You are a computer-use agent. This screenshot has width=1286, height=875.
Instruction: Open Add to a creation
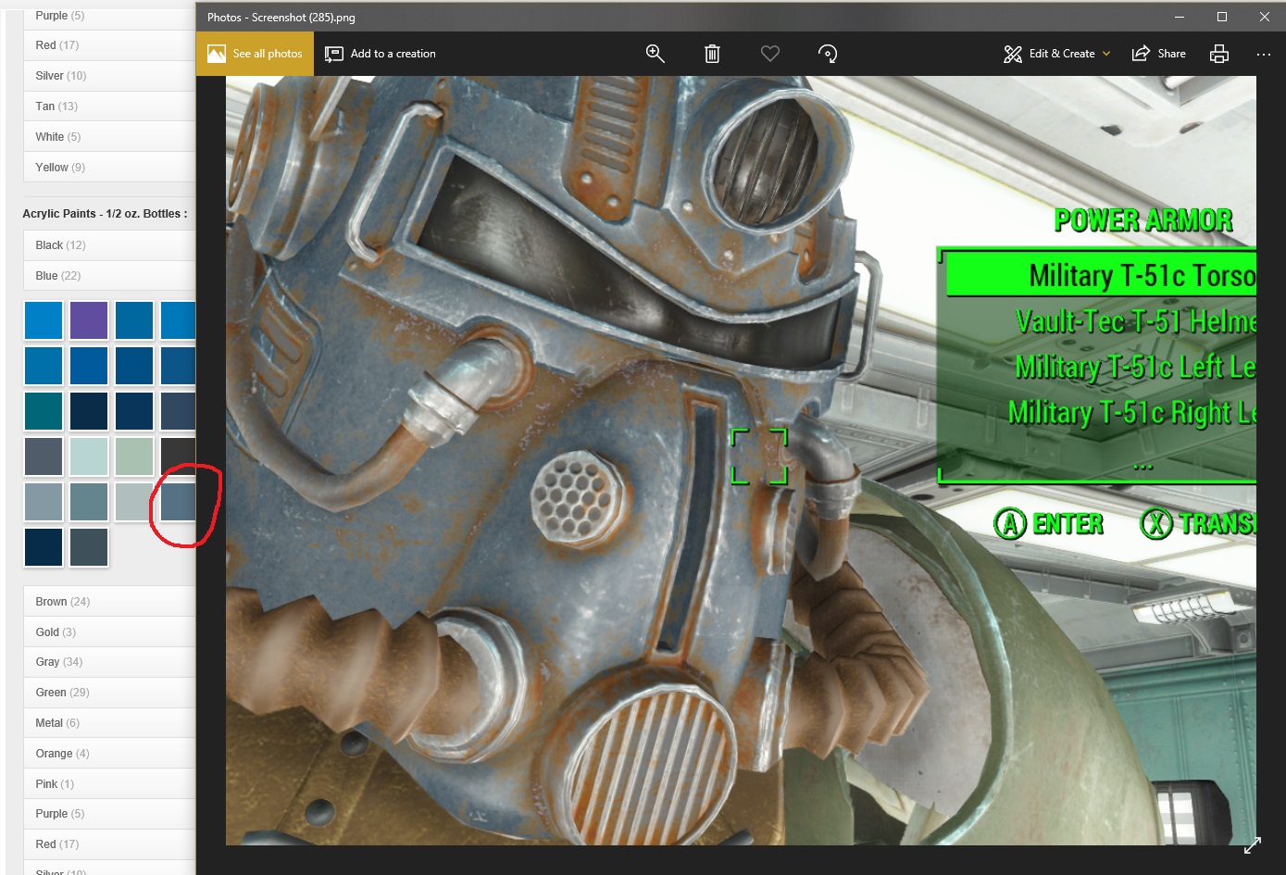point(381,54)
